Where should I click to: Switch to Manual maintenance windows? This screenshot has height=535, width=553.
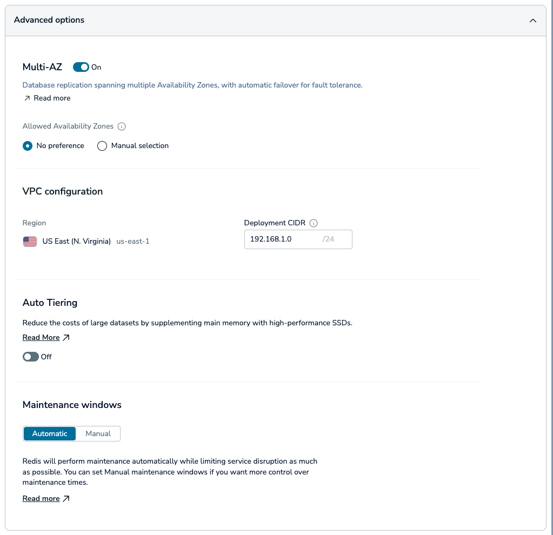click(98, 434)
